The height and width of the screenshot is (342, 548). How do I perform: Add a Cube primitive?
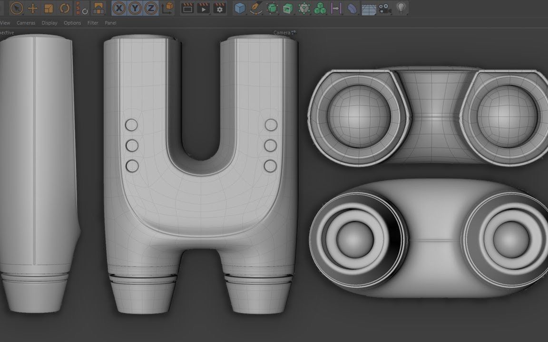tap(240, 8)
